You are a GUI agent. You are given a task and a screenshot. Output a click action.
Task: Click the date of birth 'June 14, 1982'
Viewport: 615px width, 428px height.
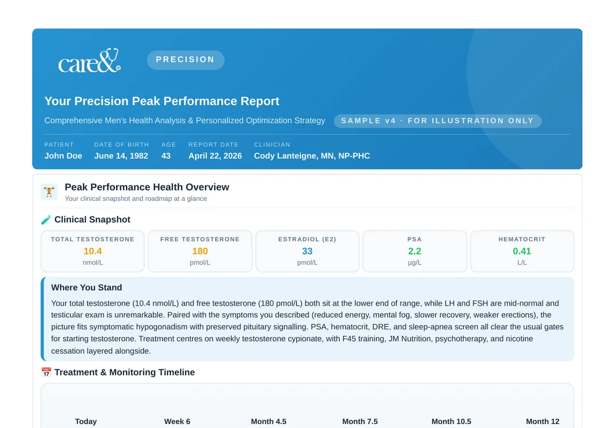121,155
